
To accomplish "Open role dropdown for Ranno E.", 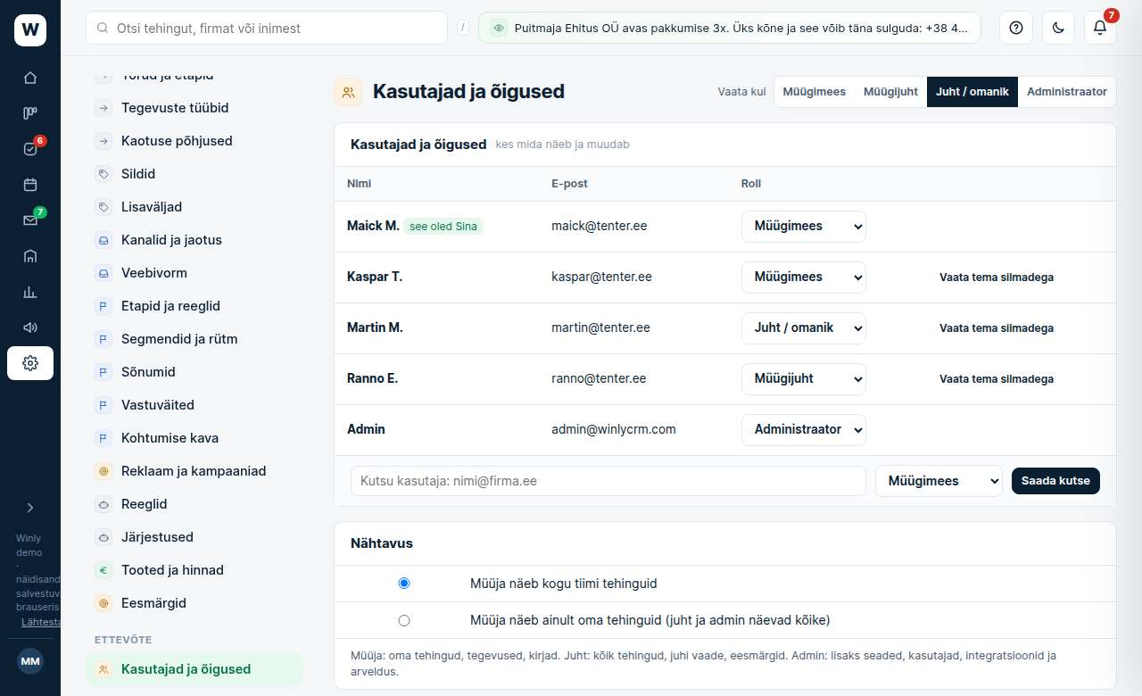I will click(x=804, y=379).
